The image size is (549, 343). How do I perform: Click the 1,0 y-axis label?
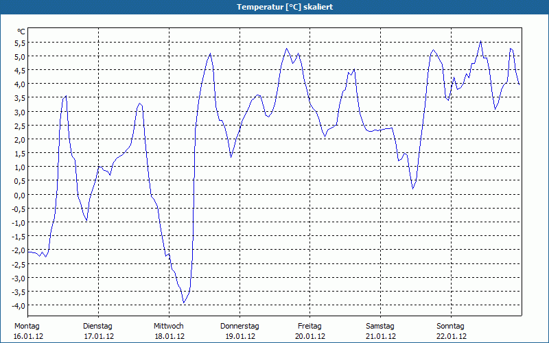tap(20, 167)
